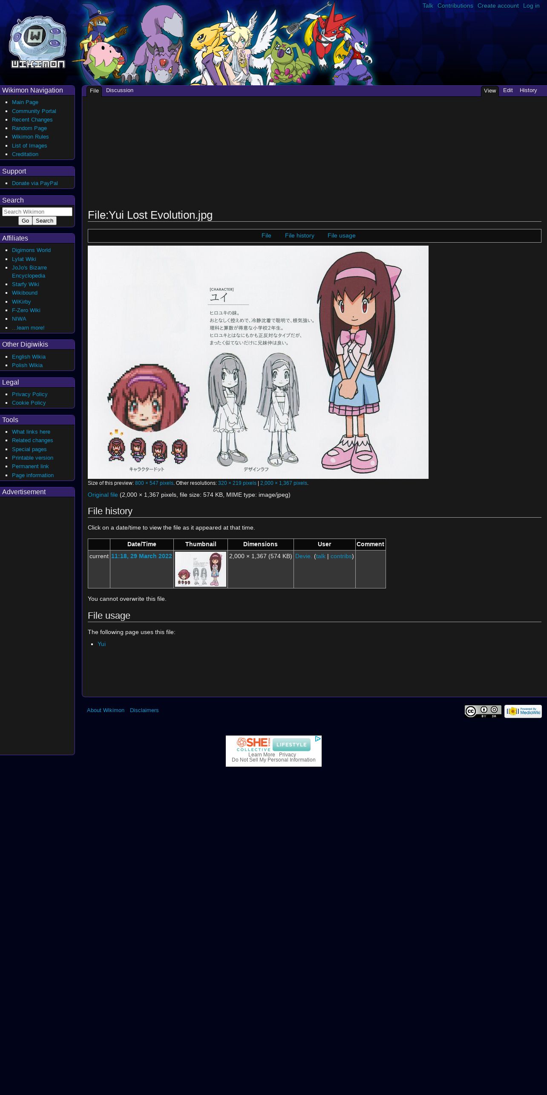Open the Yui page link
Screen dimensions: 547x1095
click(x=101, y=644)
